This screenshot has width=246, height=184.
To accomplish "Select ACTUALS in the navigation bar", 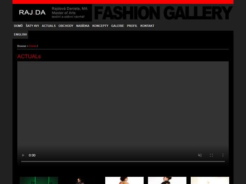I will pos(49,26).
